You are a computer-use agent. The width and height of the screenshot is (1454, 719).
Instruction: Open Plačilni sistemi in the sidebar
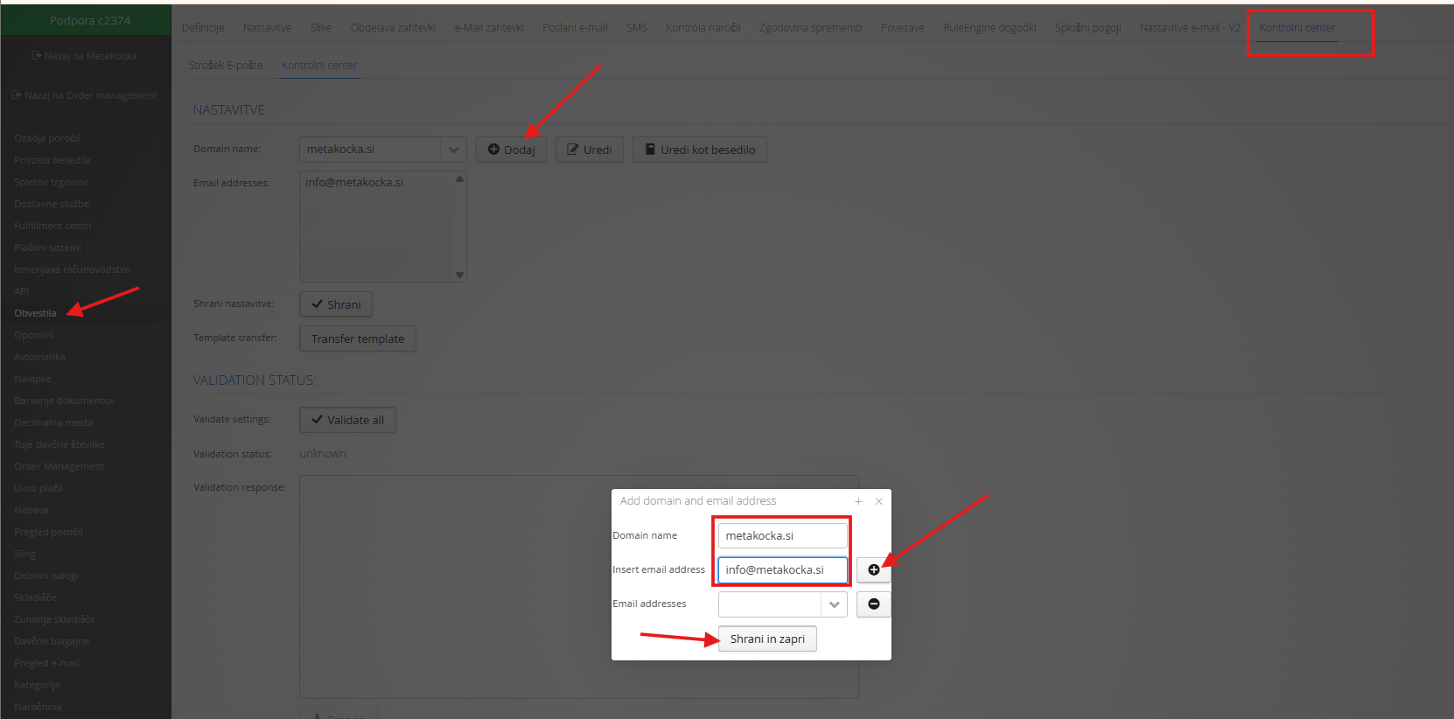coord(47,248)
